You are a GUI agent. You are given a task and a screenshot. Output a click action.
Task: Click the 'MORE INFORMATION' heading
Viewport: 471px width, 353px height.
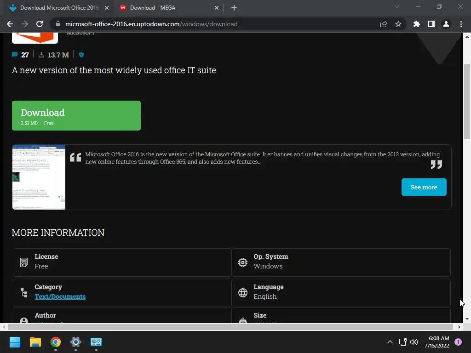[x=58, y=233]
